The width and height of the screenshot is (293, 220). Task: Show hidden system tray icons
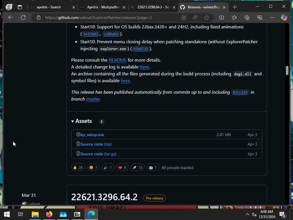coord(247,214)
